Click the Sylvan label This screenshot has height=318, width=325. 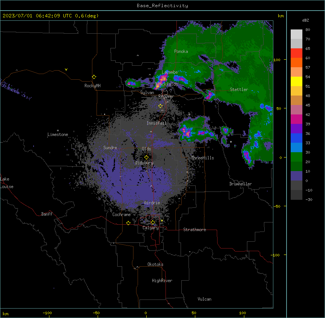pos(147,93)
